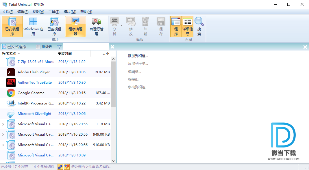
Task: Select Intel(R) Processor G... entry
Action: pos(56,103)
